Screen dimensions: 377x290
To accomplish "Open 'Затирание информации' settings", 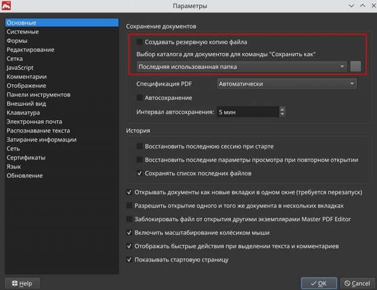I will [62, 140].
